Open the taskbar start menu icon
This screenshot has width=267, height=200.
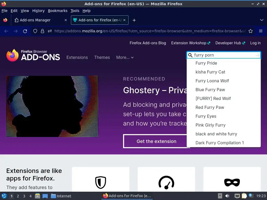4,196
